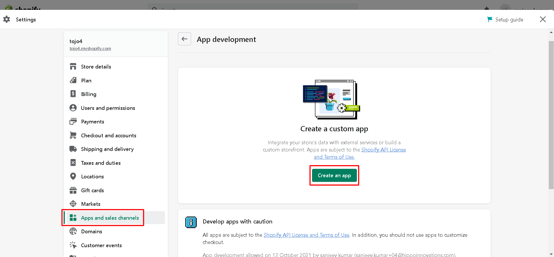Open the Store details icon
This screenshot has width=554, height=257.
click(x=73, y=66)
